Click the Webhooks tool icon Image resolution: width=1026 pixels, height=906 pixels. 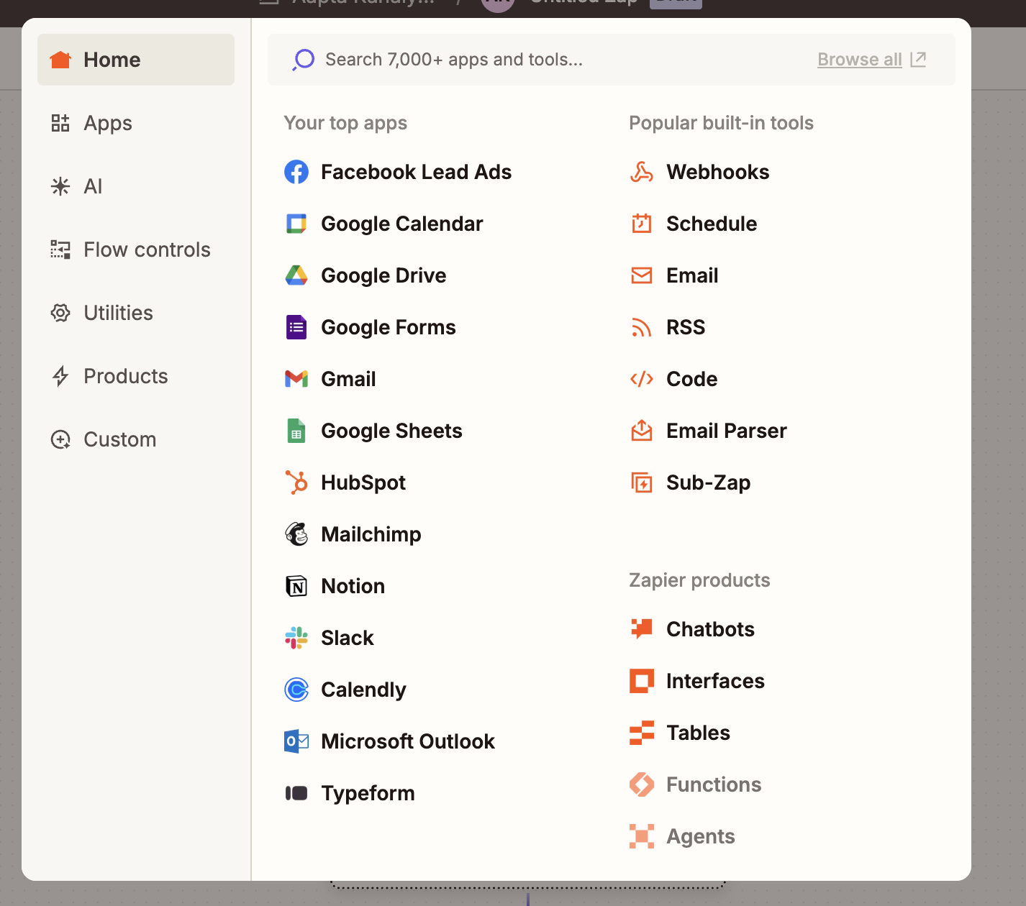(x=641, y=172)
